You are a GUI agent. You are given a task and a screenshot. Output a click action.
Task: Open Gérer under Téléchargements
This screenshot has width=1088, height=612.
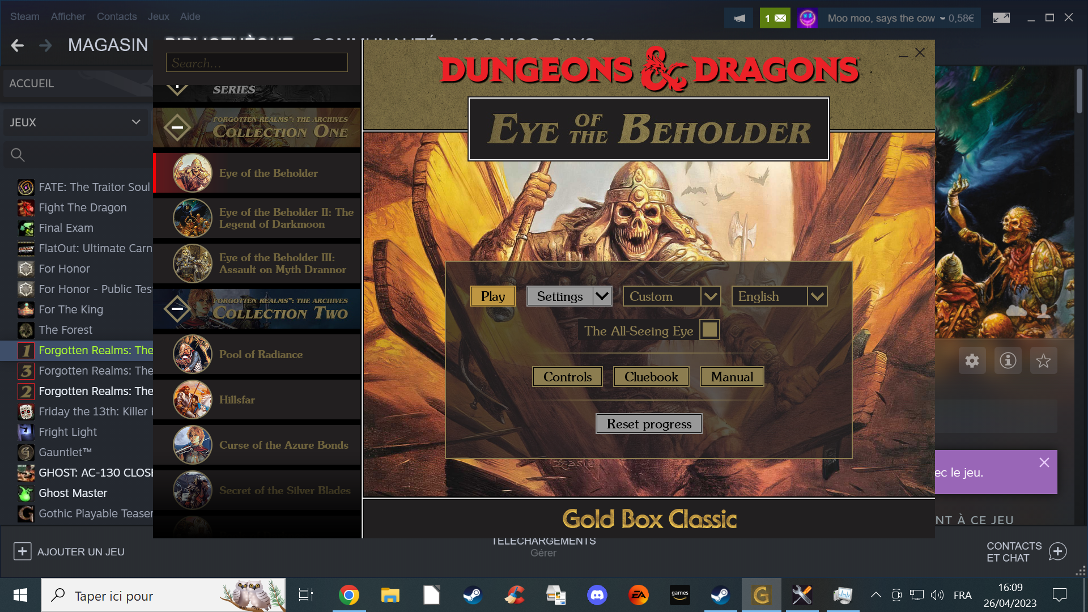point(543,553)
